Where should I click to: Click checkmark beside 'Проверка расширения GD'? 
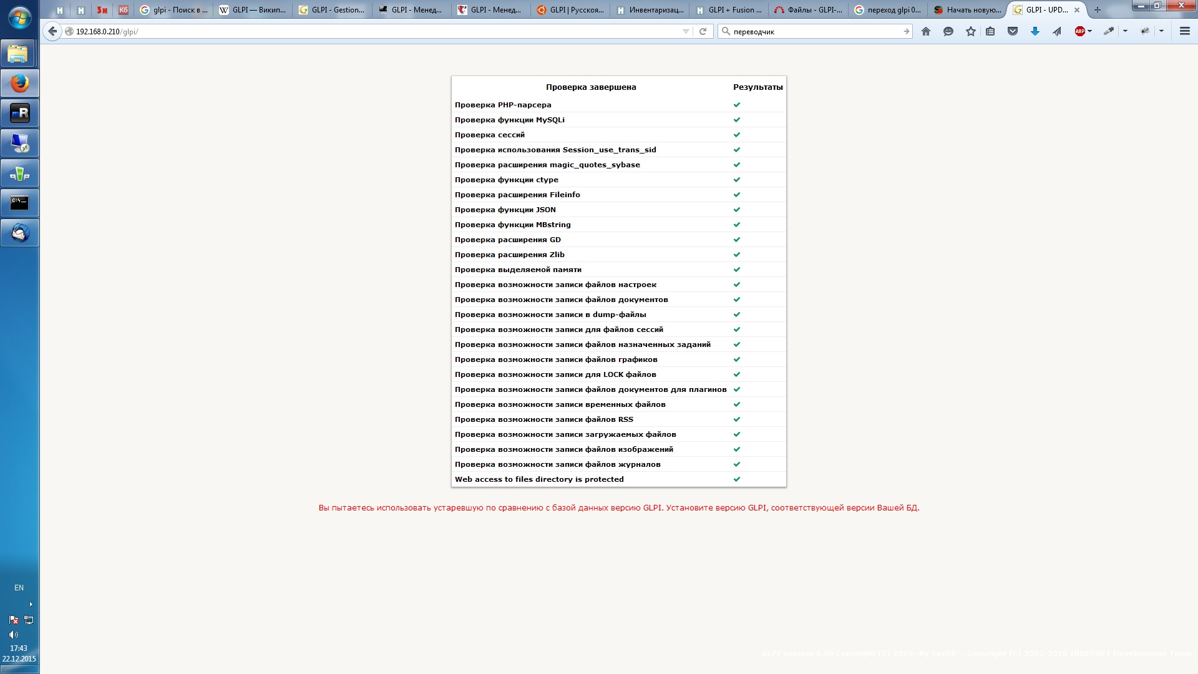[737, 240]
